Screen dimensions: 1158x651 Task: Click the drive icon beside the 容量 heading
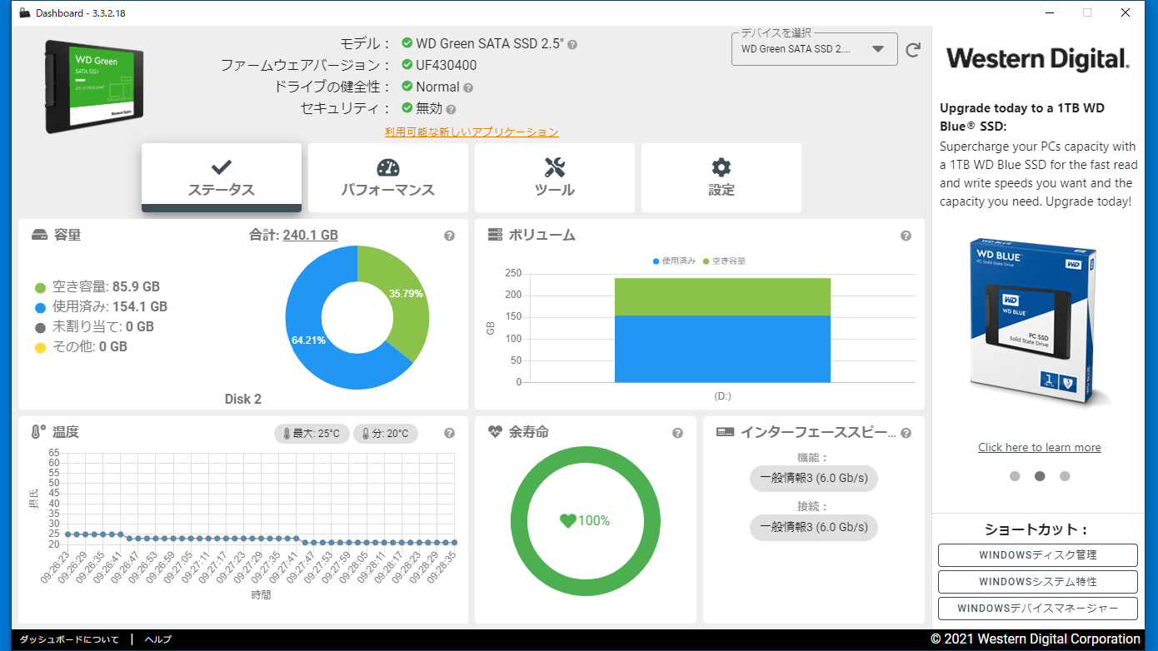[39, 236]
